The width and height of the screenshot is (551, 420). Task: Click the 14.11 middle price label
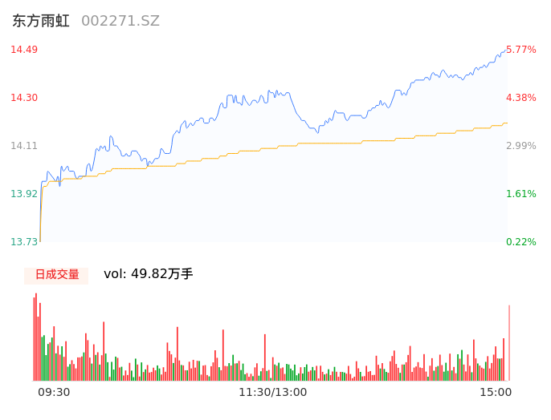[24, 146]
